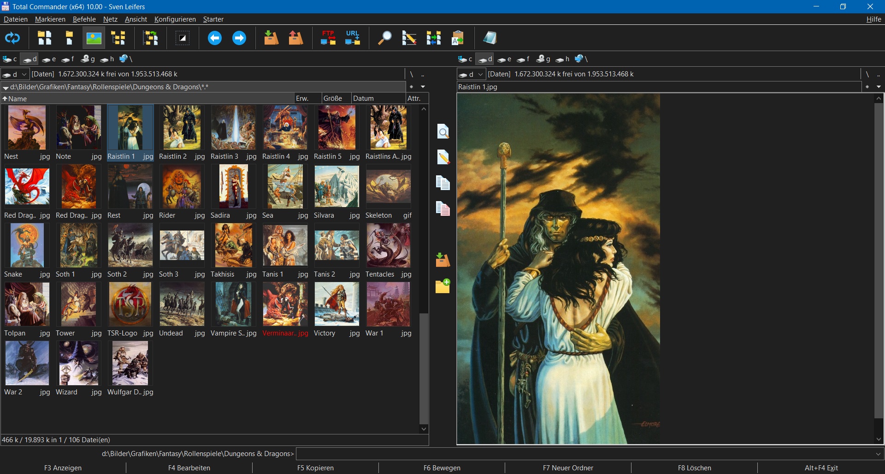This screenshot has width=885, height=474.
Task: Open left panel drive dropdown
Action: coord(15,74)
